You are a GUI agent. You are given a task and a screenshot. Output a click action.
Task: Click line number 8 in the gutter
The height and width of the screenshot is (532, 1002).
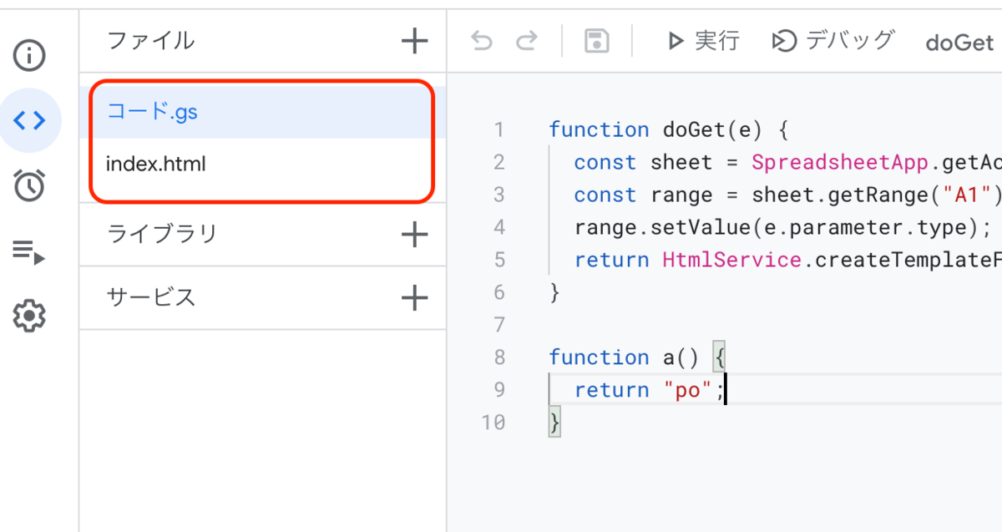pos(499,357)
